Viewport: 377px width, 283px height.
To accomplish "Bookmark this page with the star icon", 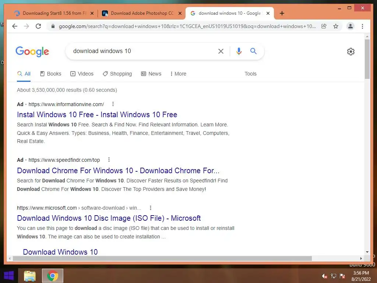I will click(x=336, y=26).
